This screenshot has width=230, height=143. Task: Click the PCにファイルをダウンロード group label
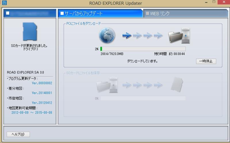point(83,23)
